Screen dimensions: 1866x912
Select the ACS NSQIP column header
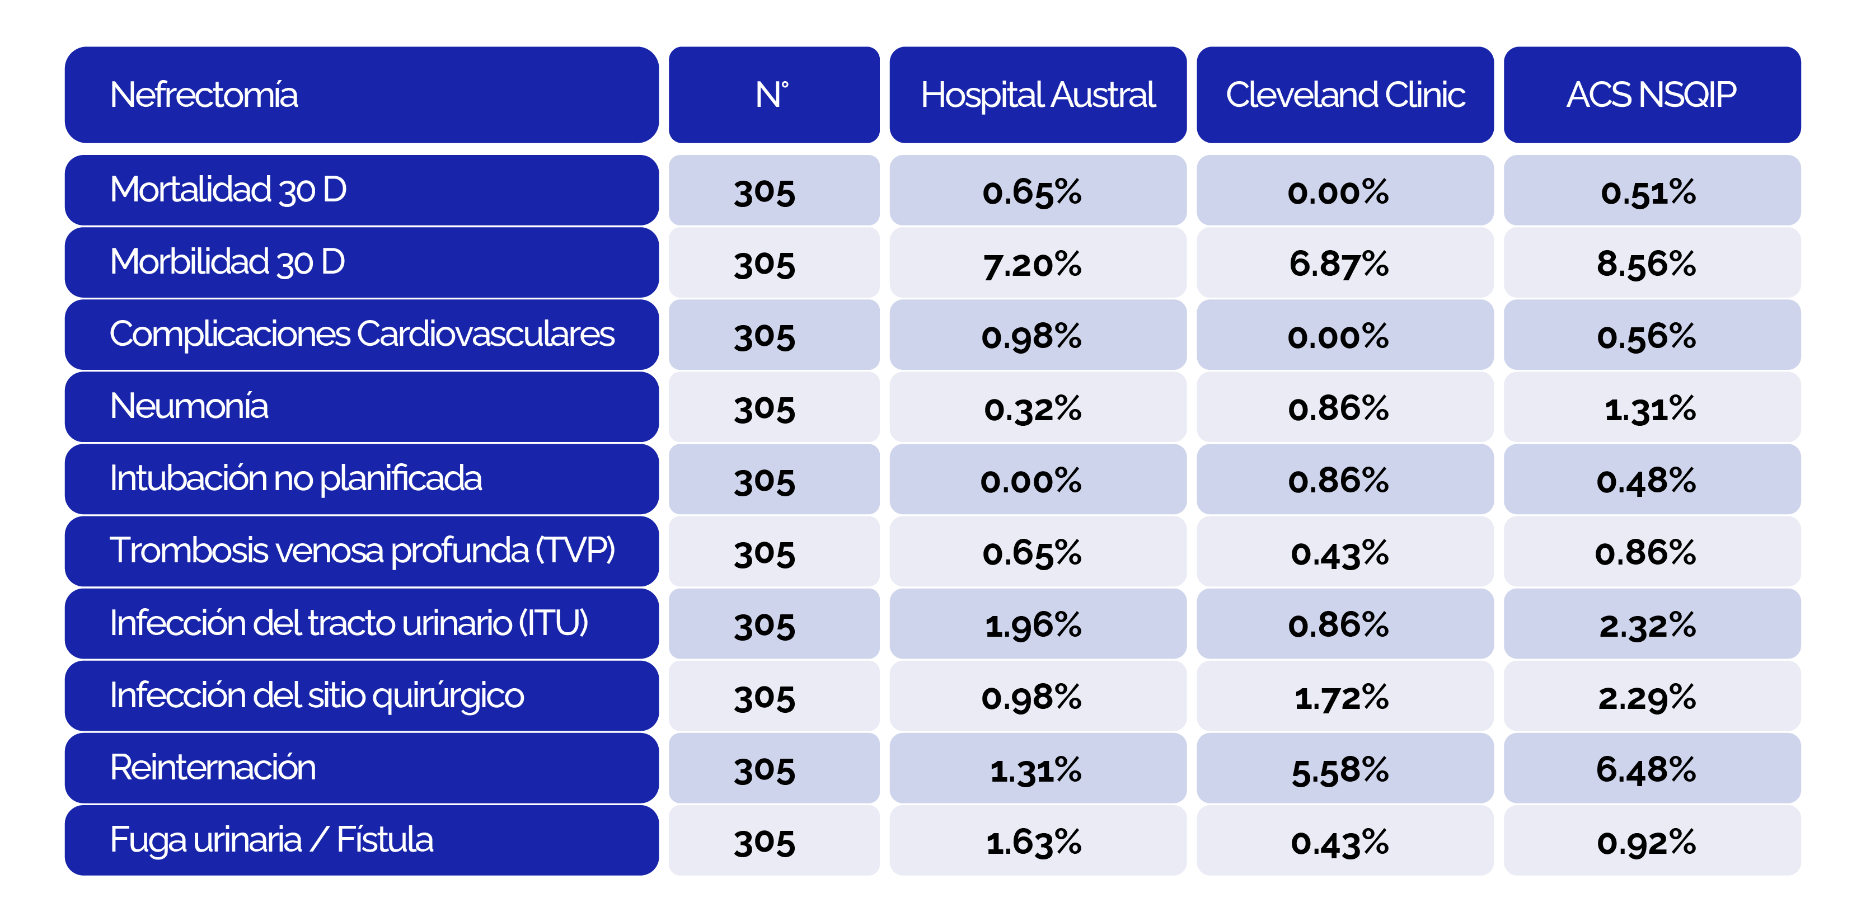point(1652,95)
